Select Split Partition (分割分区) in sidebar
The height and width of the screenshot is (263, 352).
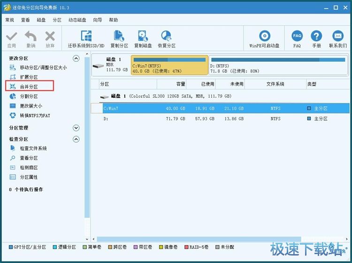[x=23, y=96]
